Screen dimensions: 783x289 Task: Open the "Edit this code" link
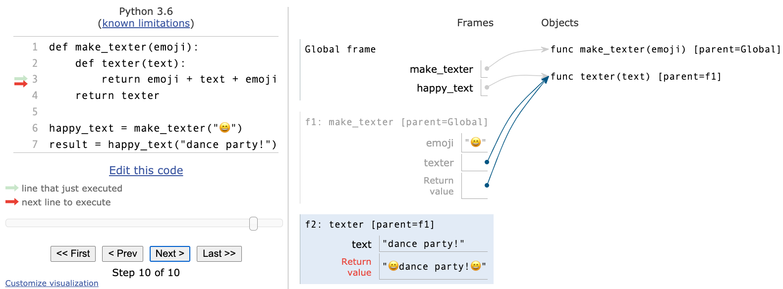click(x=146, y=171)
